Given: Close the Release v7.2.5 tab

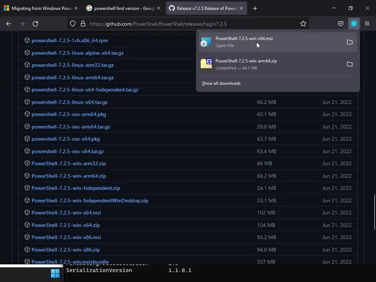Looking at the screenshot, I should [x=241, y=8].
